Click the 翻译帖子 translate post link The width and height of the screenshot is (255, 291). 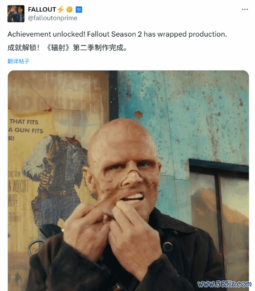coord(19,61)
